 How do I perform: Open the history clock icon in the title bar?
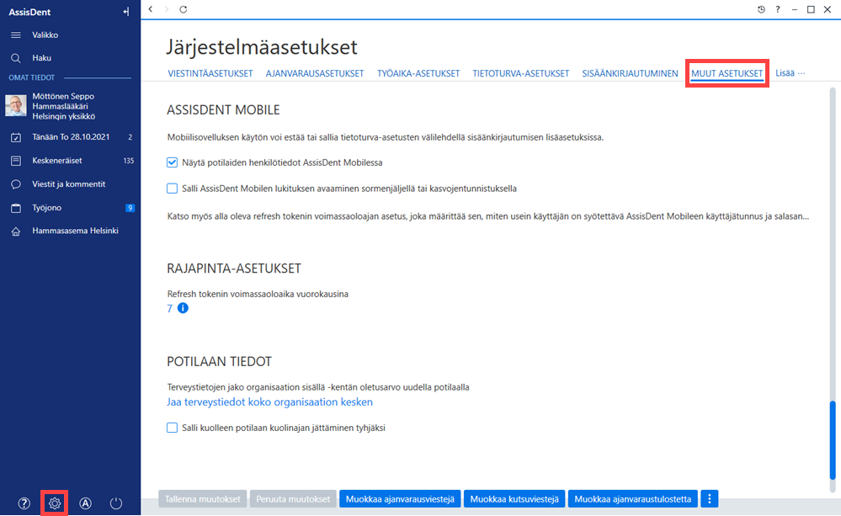click(x=761, y=9)
